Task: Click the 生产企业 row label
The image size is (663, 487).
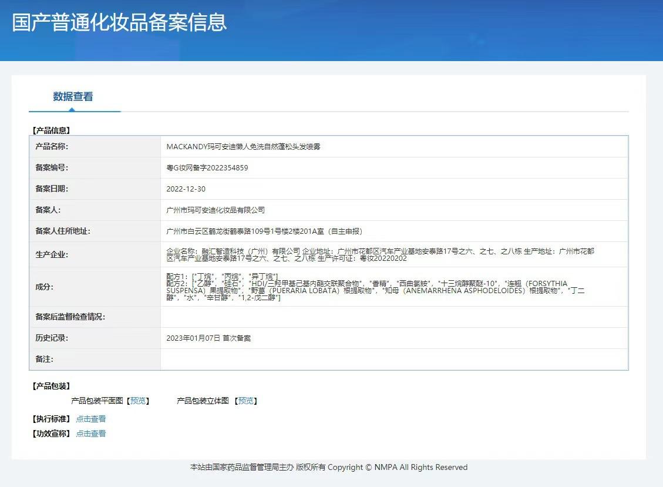Action: (52, 255)
